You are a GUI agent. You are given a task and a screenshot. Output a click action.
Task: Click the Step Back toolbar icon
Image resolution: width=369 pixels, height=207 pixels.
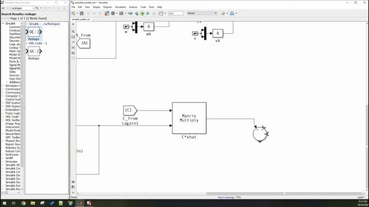(136, 13)
